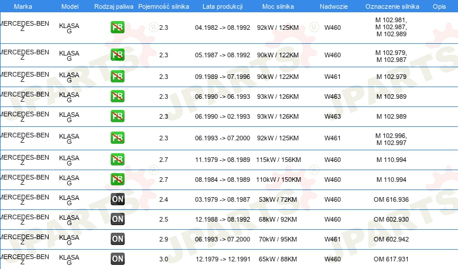Click MERCEDES-BENZ brand in the 04.1982 row
Viewport: 458px width, 269px height.
click(x=24, y=26)
